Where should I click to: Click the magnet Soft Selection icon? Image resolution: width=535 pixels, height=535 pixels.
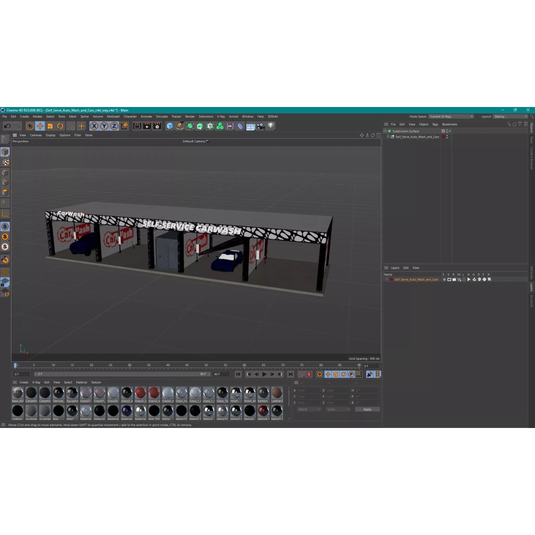(5, 260)
